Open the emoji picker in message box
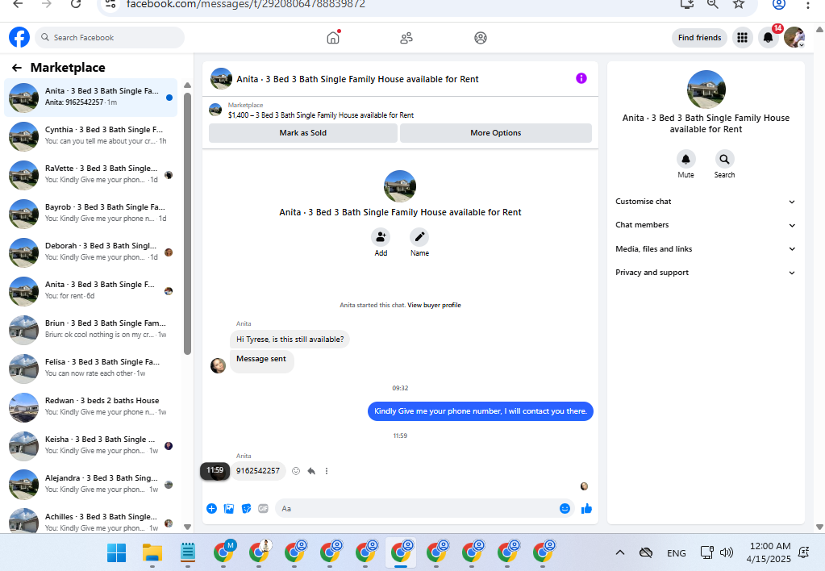The width and height of the screenshot is (825, 571). click(565, 508)
